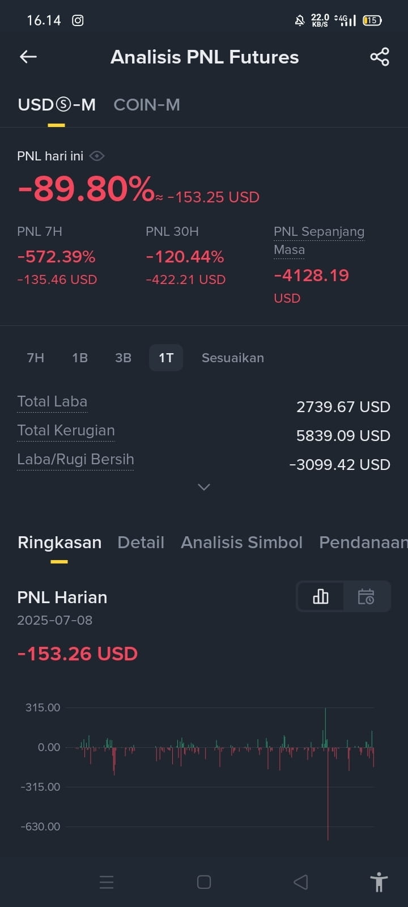
Task: Open the Detail tab
Action: [x=141, y=542]
